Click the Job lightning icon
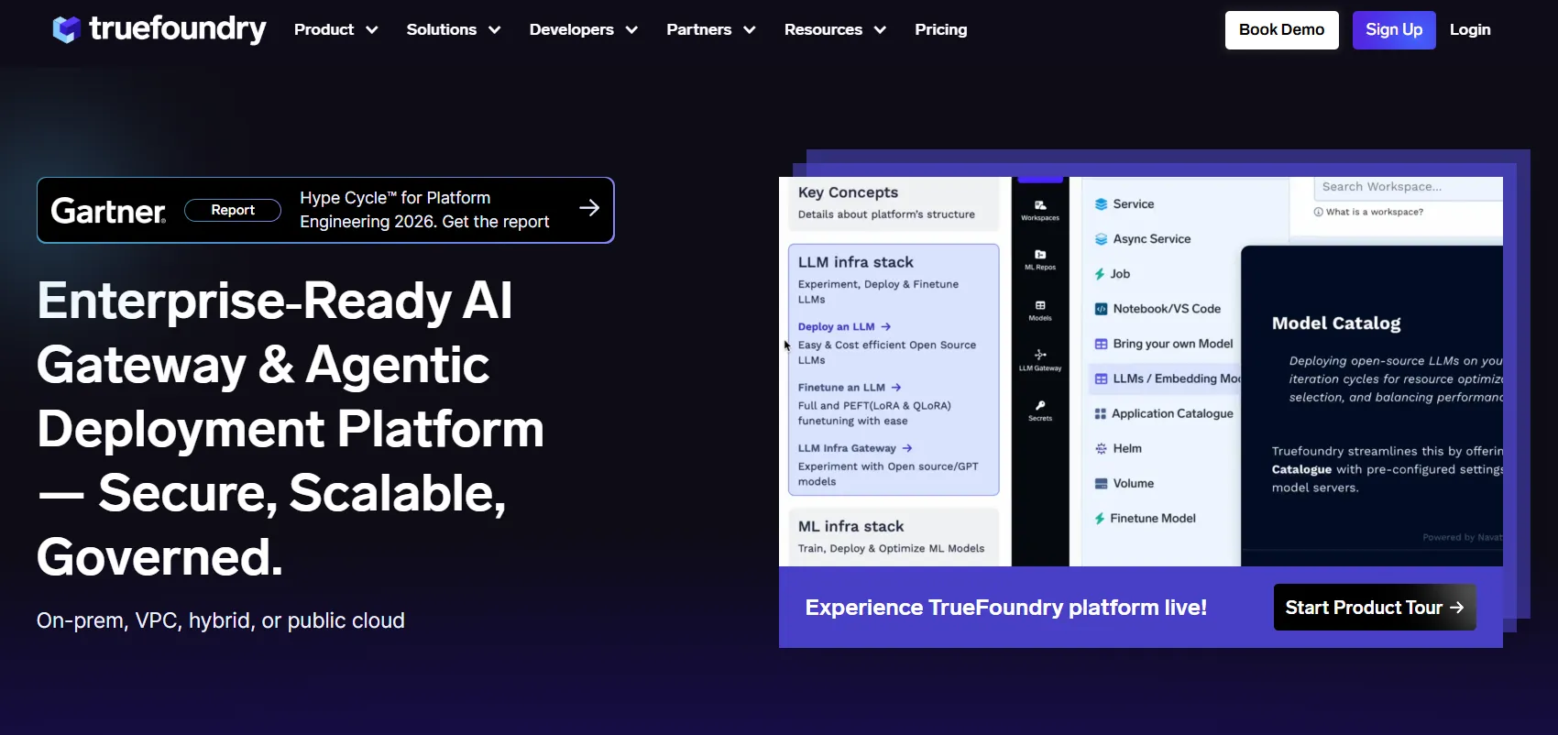This screenshot has width=1558, height=735. [x=1100, y=274]
